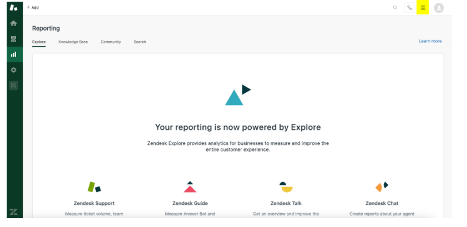Open the Views icon in sidebar
The width and height of the screenshot is (467, 227).
(14, 39)
